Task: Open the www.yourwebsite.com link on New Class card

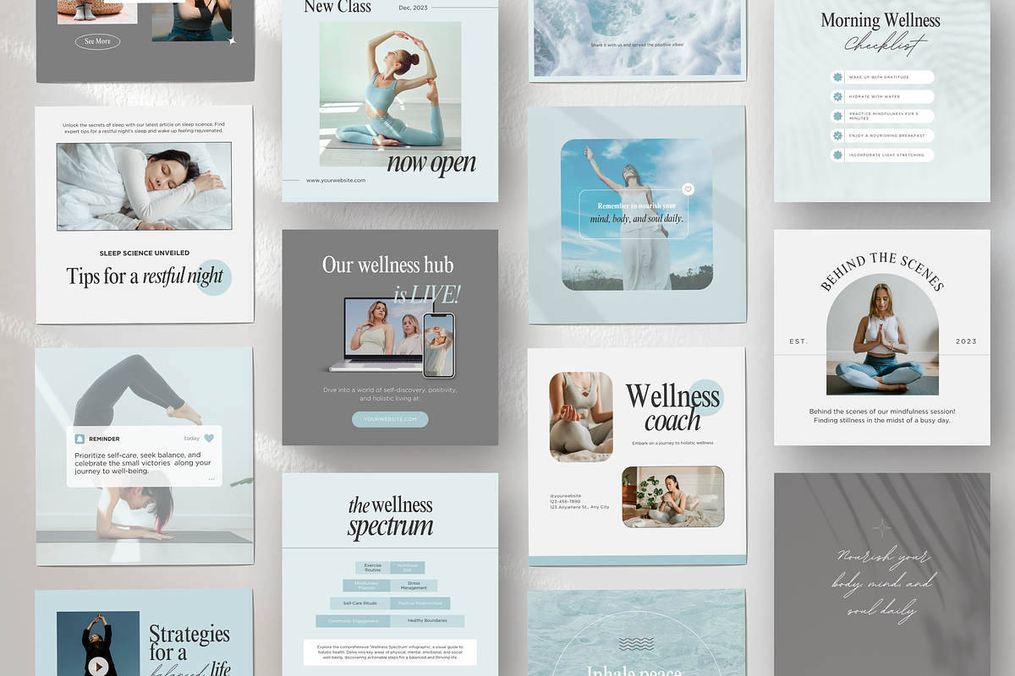Action: click(x=336, y=180)
